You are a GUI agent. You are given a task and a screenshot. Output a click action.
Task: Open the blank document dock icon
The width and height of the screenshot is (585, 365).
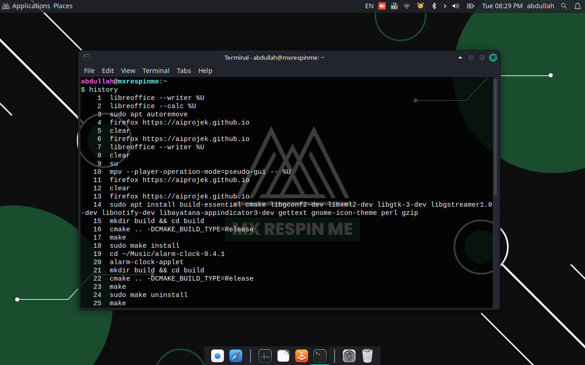coord(283,356)
